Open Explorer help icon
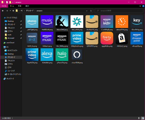The height and width of the screenshot is (120, 145). click(143, 6)
